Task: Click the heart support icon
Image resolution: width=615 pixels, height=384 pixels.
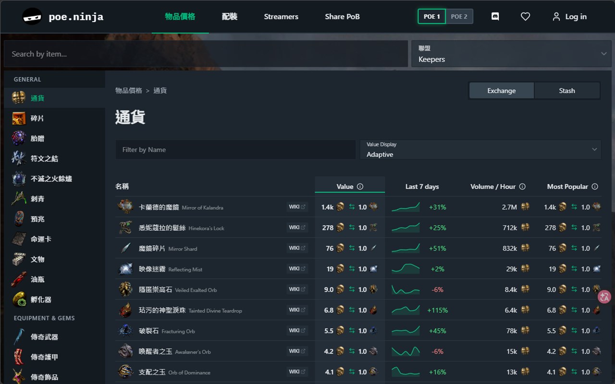Action: pos(525,16)
